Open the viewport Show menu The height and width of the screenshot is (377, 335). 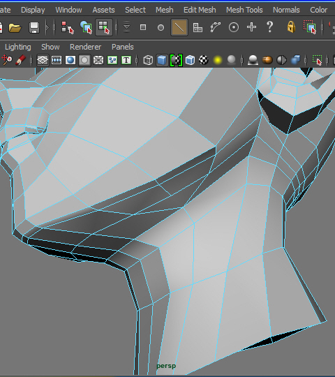click(50, 47)
